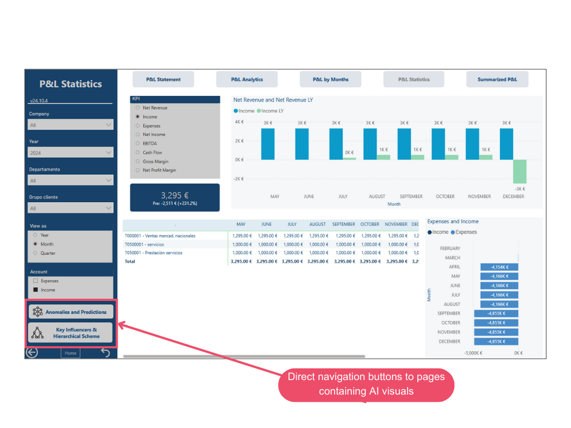
Task: Expand the Departamento dropdown
Action: pyautogui.click(x=71, y=181)
